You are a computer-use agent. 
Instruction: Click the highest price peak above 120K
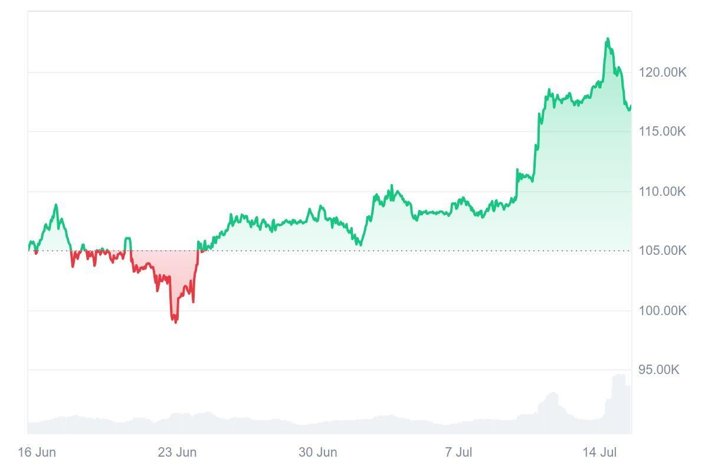point(608,40)
